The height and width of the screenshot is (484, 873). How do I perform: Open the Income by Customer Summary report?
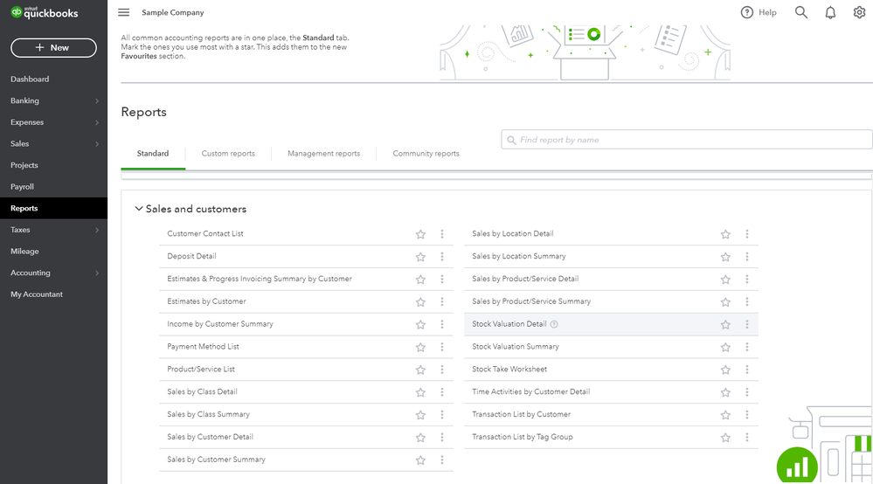click(x=220, y=324)
